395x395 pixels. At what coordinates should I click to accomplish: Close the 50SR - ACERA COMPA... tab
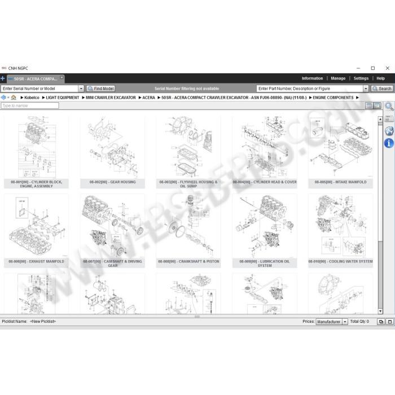[x=62, y=77]
